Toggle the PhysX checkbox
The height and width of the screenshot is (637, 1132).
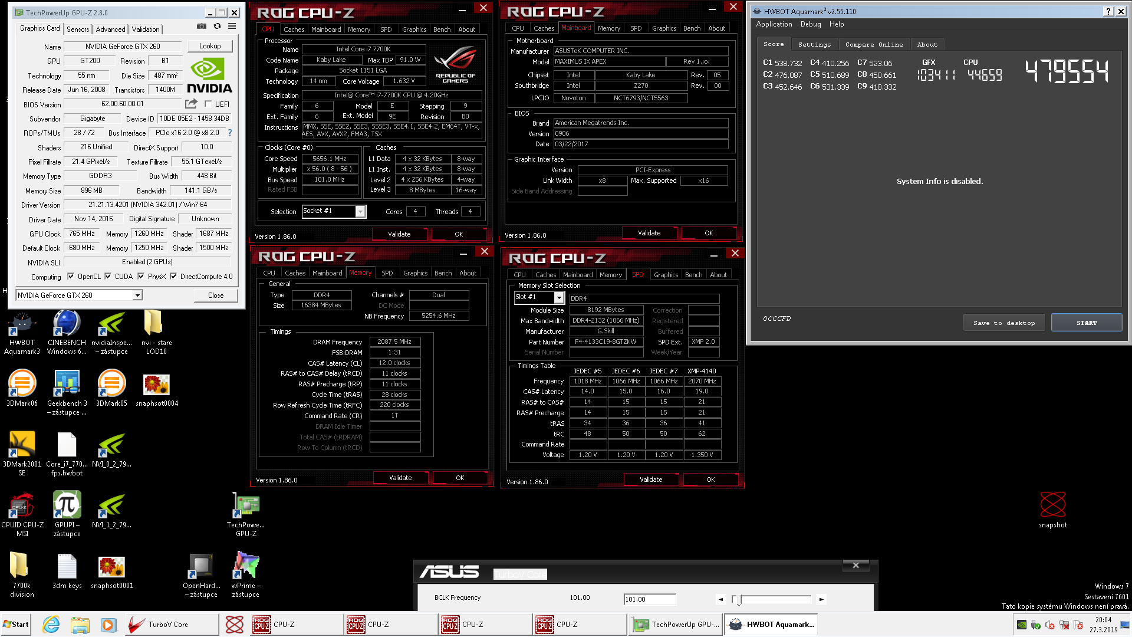[x=141, y=276]
